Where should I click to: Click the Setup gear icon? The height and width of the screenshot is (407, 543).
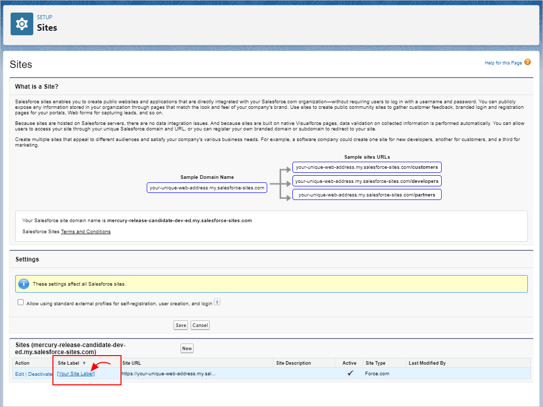[22, 24]
